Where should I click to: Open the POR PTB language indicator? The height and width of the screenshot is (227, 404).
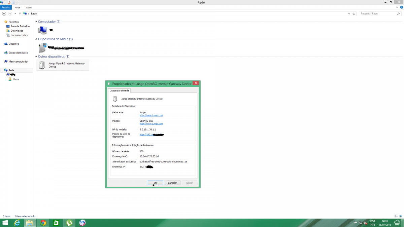click(373, 223)
